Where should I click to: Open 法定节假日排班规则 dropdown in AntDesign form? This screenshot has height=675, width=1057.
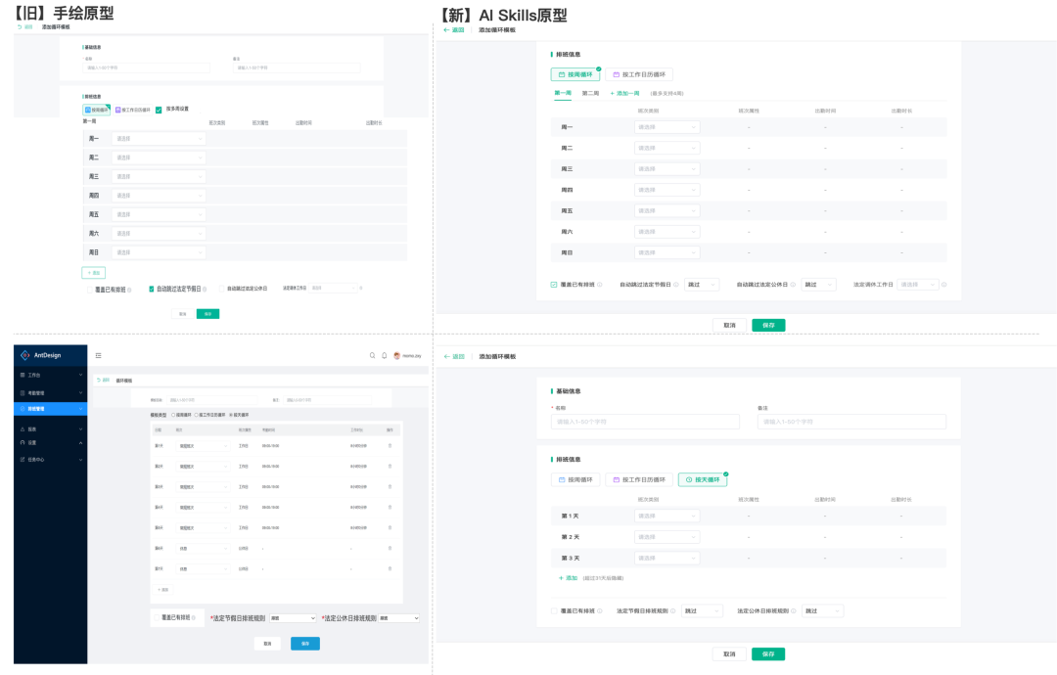[293, 617]
